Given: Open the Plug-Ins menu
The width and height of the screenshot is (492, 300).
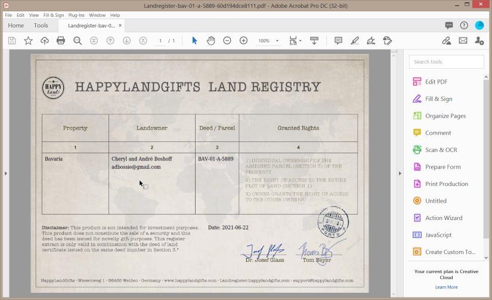Looking at the screenshot, I should (x=76, y=15).
